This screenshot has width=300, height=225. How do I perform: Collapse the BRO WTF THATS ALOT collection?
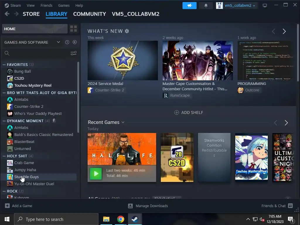(x=4, y=93)
